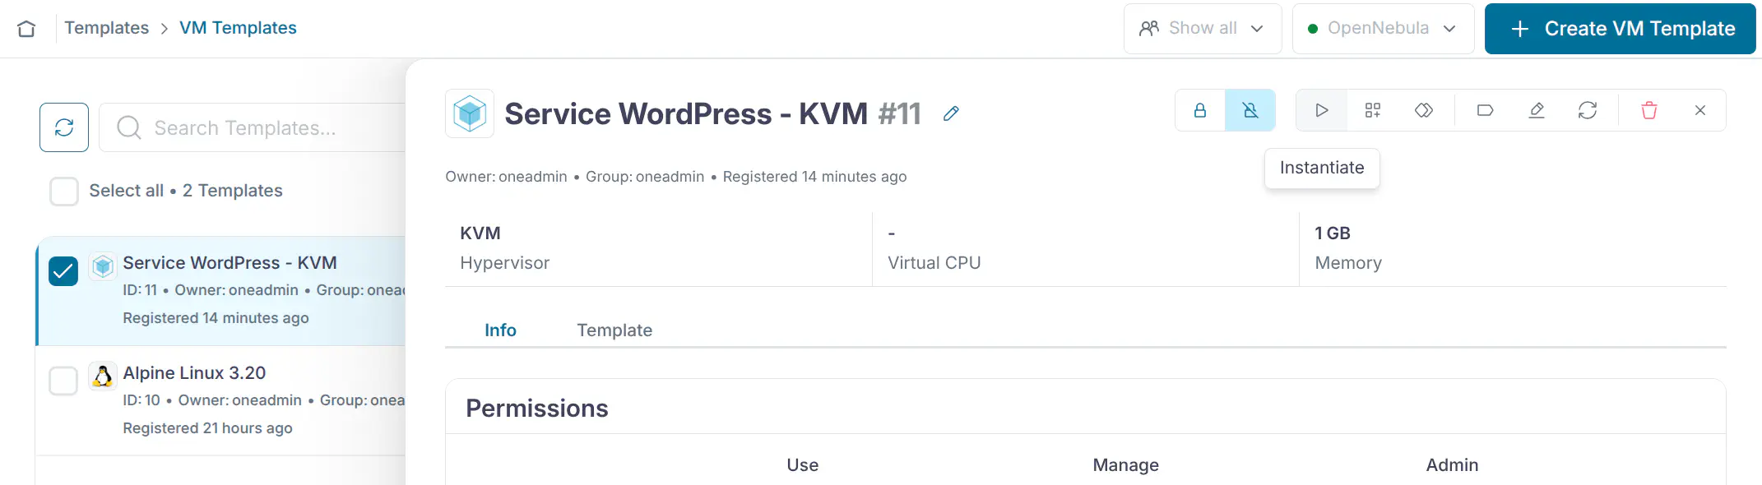Rename the template via the pencil beside #11

coord(952,113)
